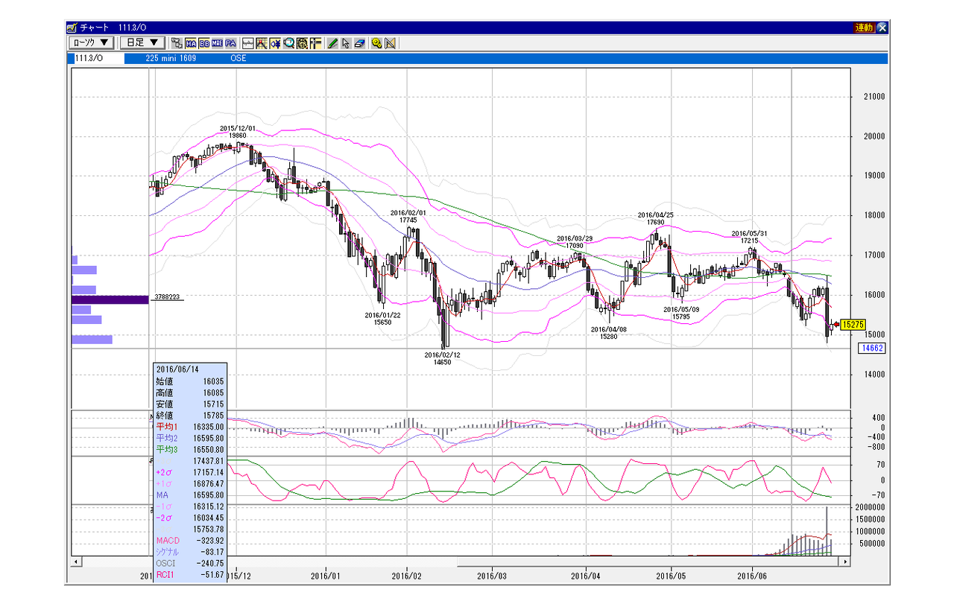Click the OSCI -240.75 row
Screen dimensions: 954x604
coord(189,563)
